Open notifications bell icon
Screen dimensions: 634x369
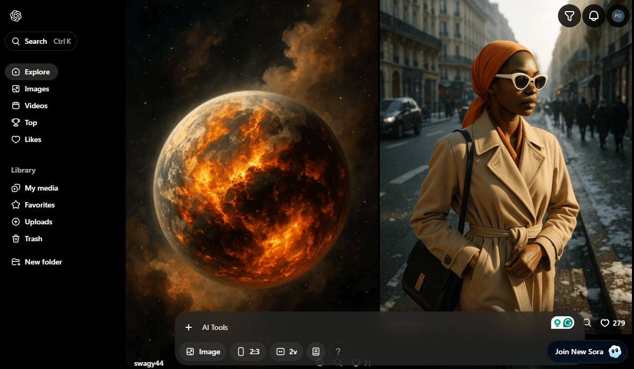coord(594,16)
